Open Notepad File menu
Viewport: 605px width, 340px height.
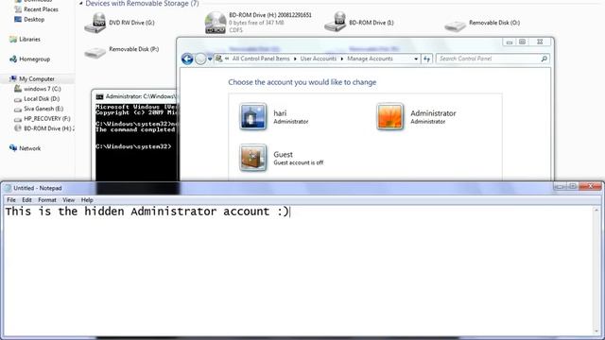[11, 200]
